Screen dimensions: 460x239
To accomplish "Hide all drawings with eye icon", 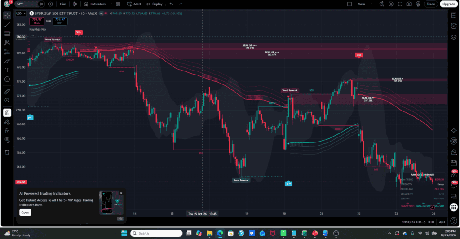I will [x=7, y=140].
